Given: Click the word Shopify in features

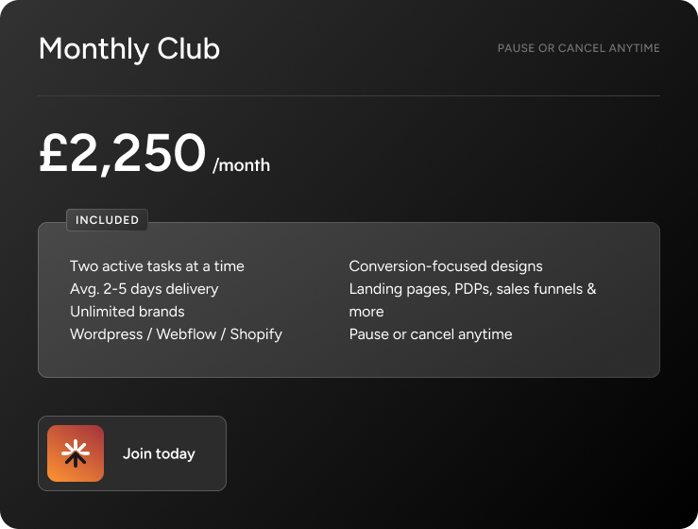Looking at the screenshot, I should 256,334.
